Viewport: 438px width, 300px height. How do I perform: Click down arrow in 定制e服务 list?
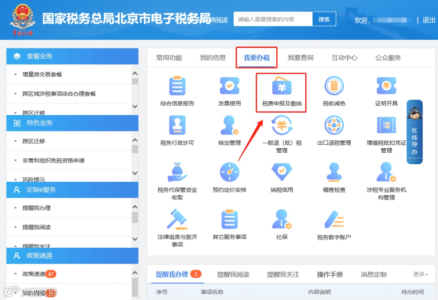135,239
